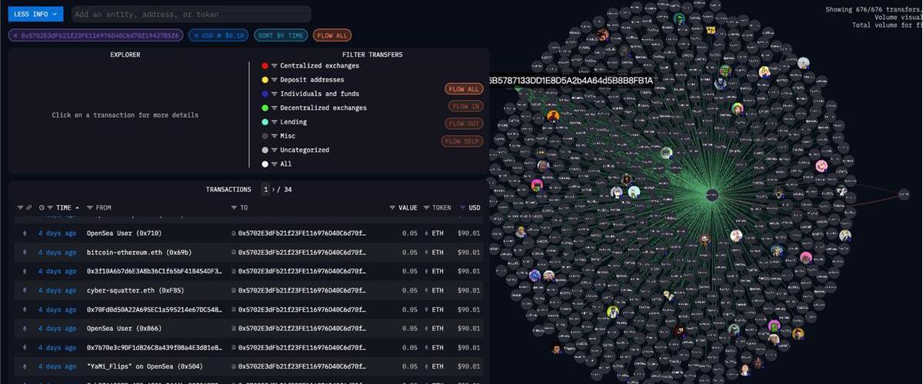This screenshot has height=384, width=923.
Task: Sort transactions by the TIME column
Action: 63,208
